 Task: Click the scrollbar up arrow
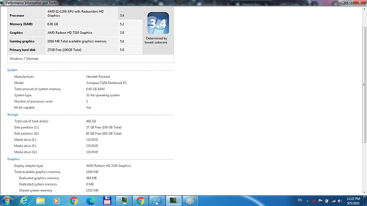[x=364, y=9]
